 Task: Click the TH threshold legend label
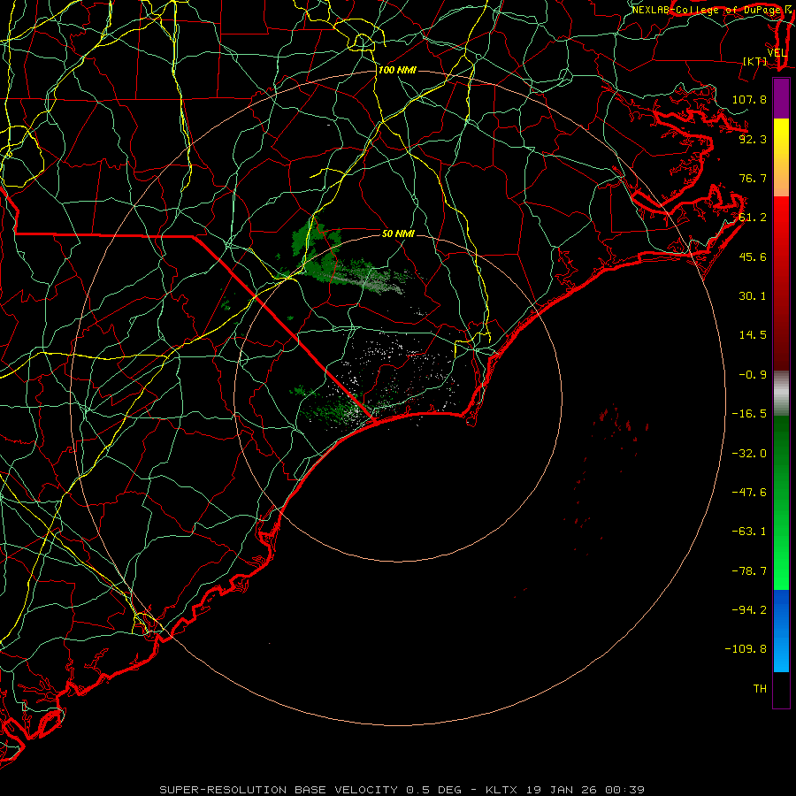tap(760, 689)
